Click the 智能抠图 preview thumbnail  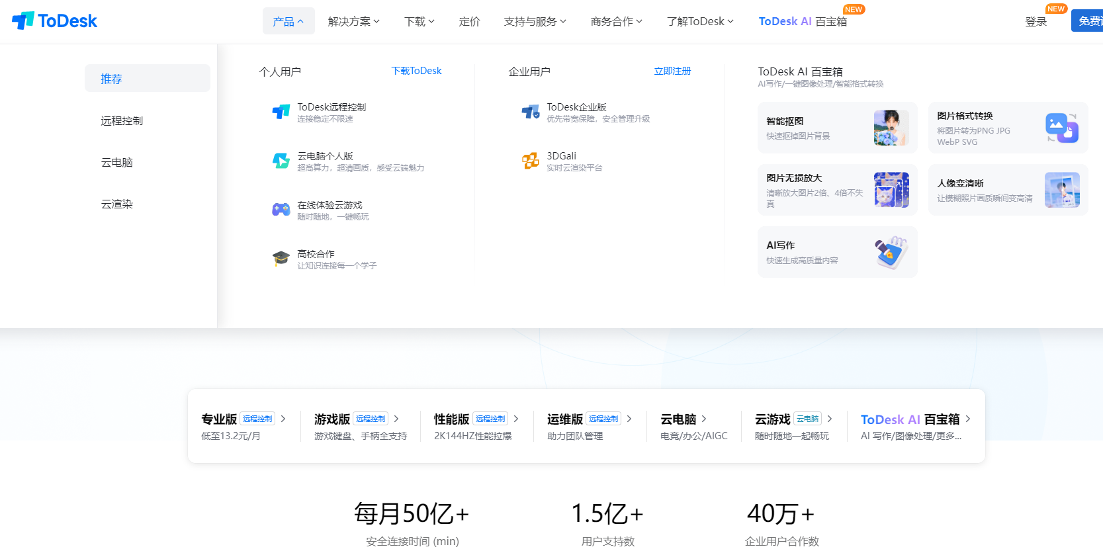[x=891, y=128]
